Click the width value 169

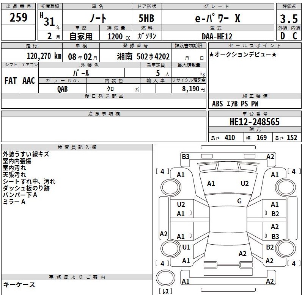pyautogui.click(x=261, y=137)
